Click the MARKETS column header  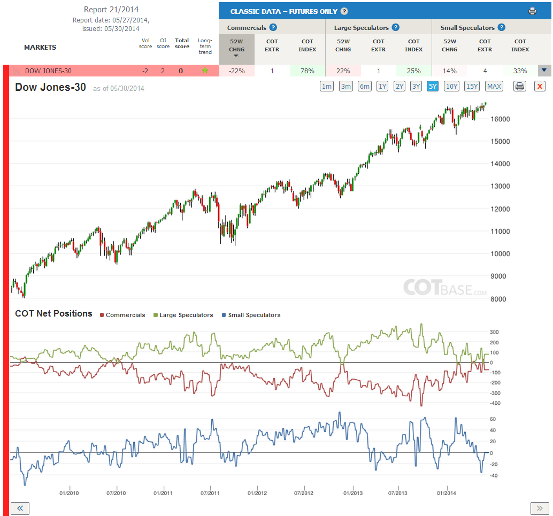coord(40,47)
